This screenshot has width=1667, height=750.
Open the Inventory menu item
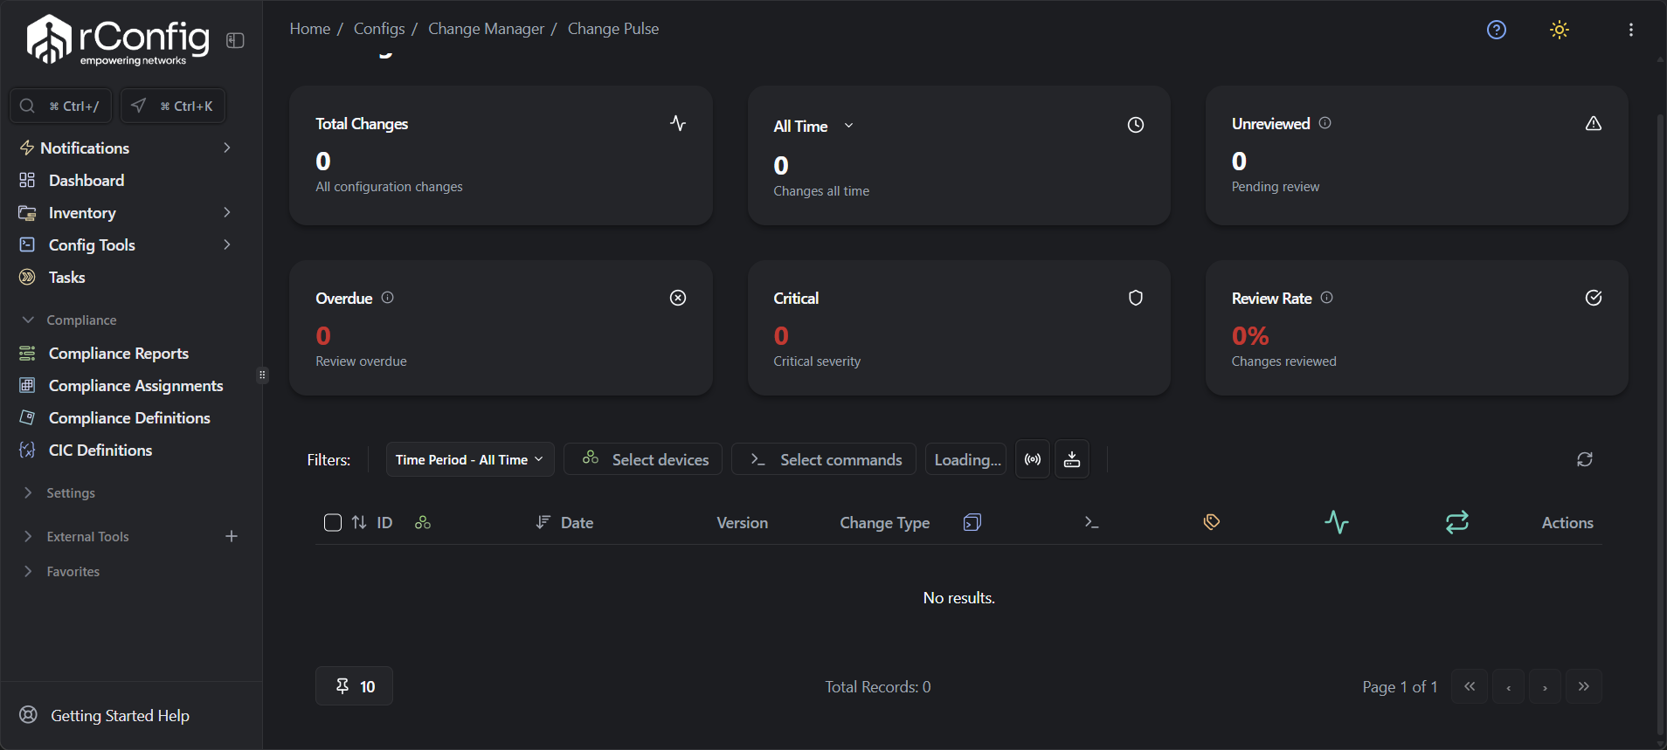click(82, 212)
